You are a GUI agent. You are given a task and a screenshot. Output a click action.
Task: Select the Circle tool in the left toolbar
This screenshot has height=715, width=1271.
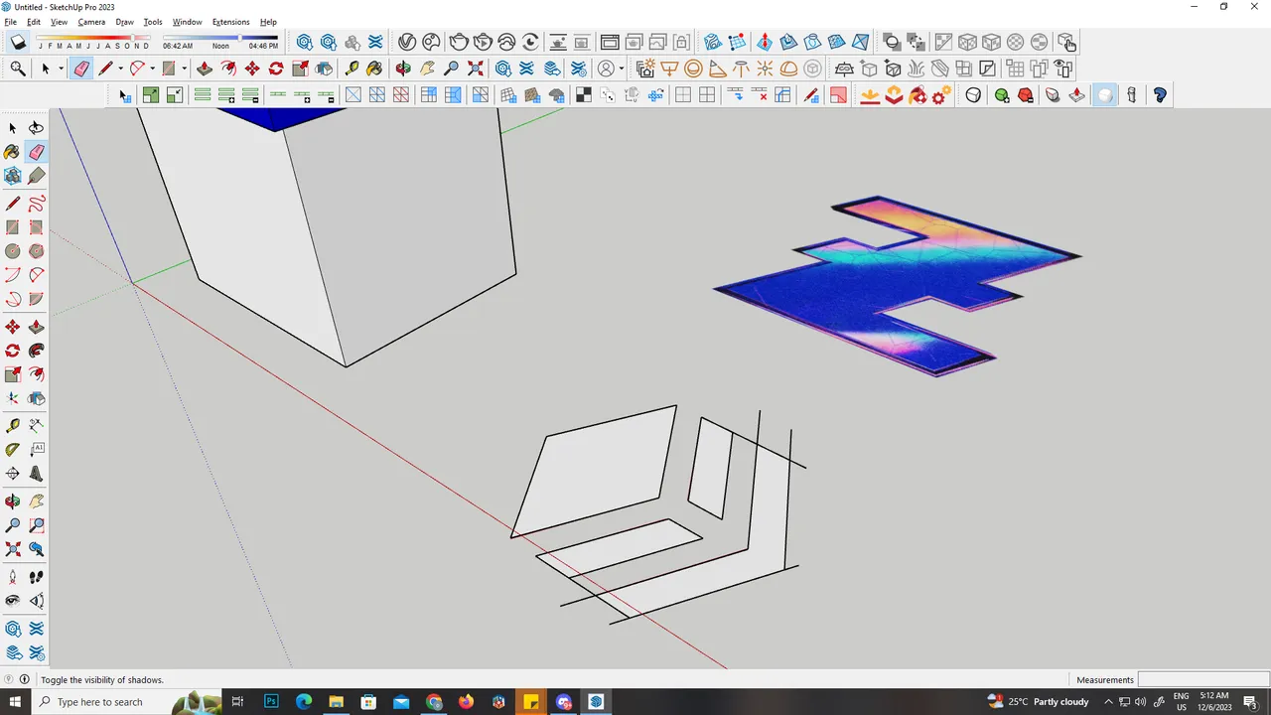13,251
